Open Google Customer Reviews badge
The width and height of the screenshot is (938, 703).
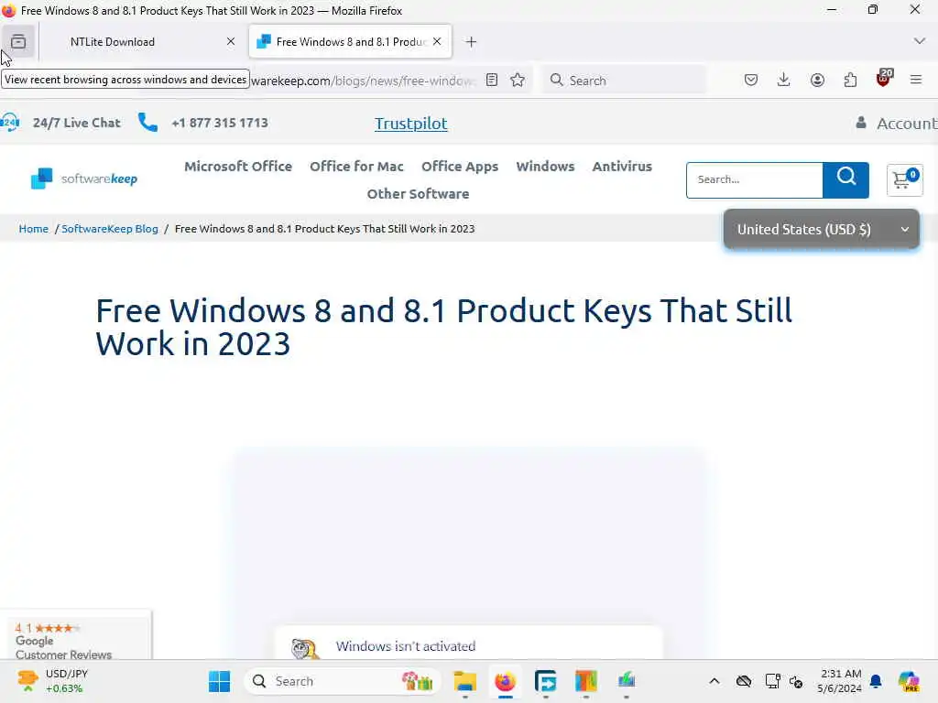(75, 636)
